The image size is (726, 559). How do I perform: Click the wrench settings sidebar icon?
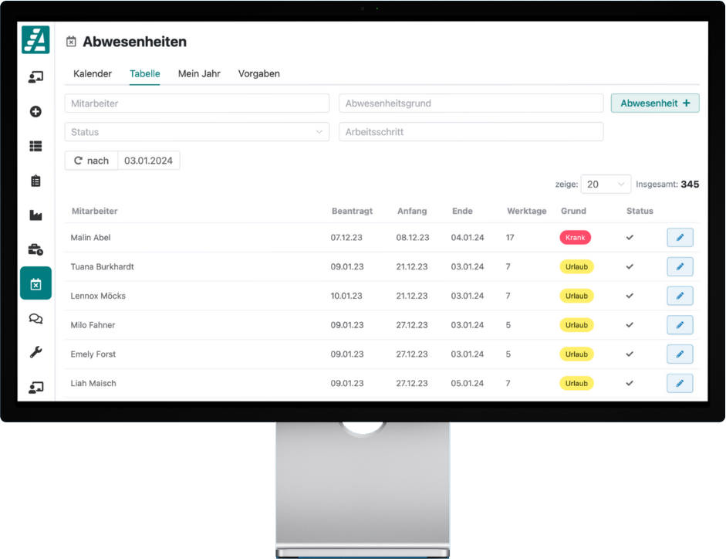35,353
